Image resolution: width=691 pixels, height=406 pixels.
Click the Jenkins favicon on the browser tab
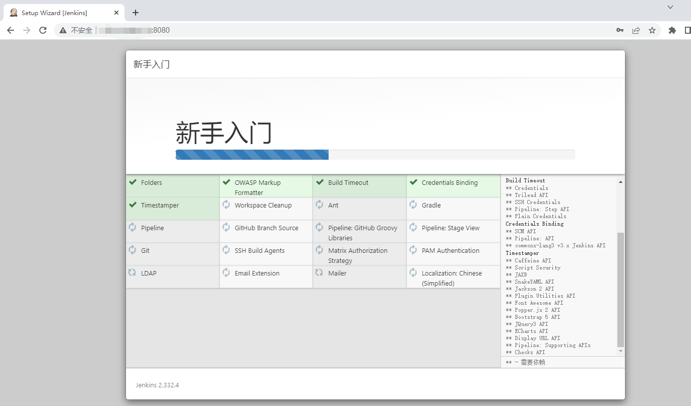(14, 13)
